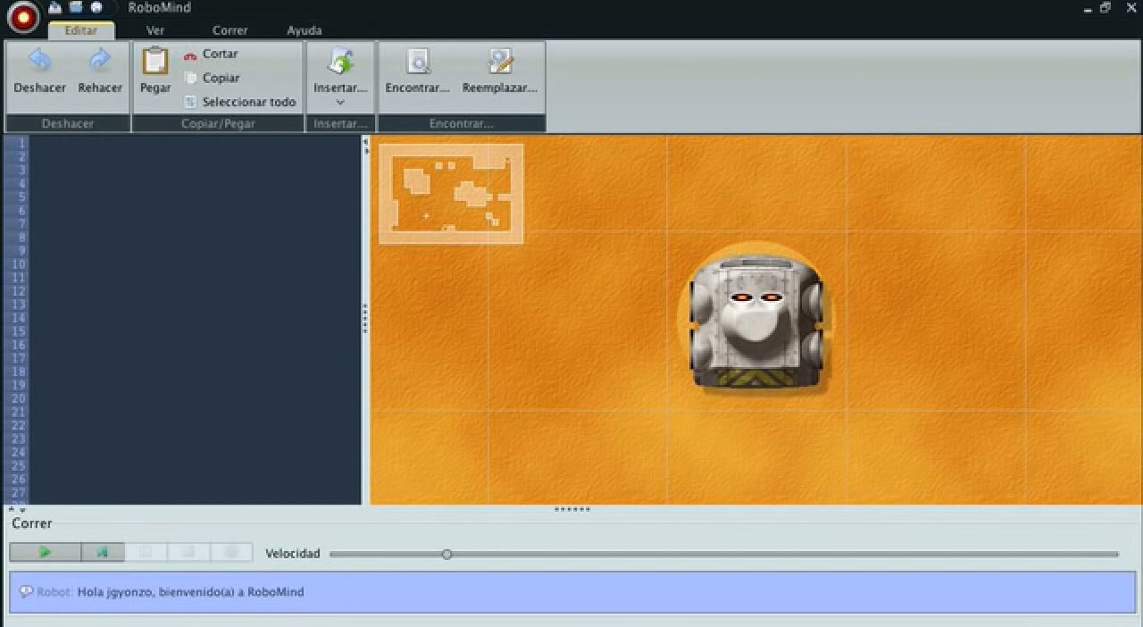The image size is (1143, 627).
Task: Click the Pegar clipboard icon
Action: (155, 62)
